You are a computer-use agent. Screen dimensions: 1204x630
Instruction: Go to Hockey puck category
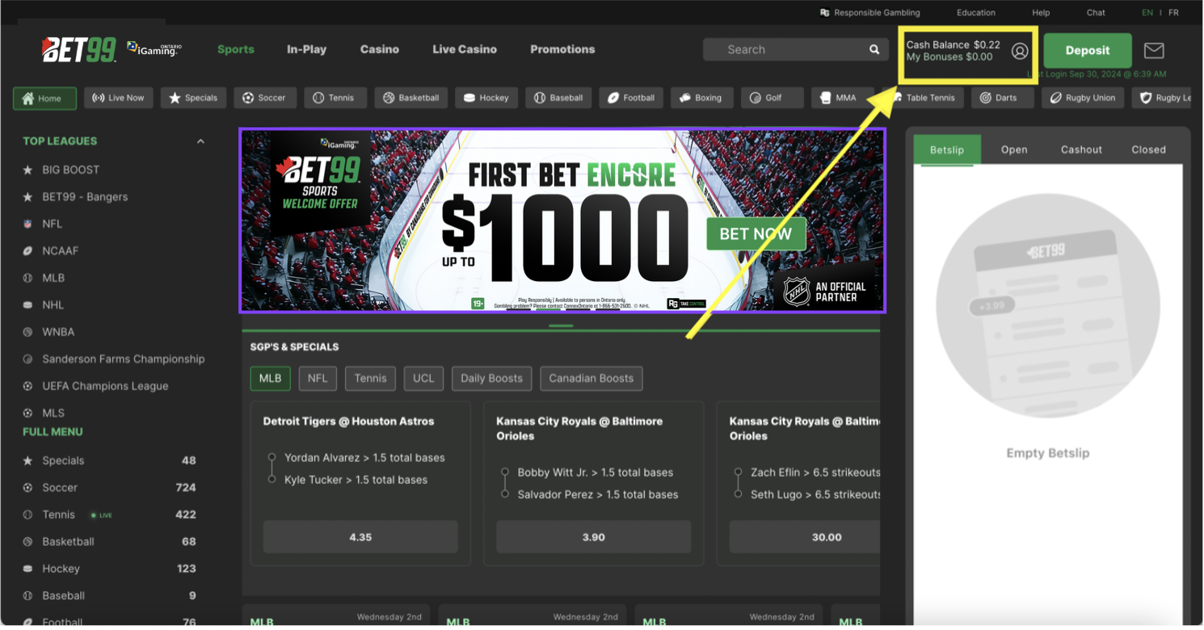486,98
